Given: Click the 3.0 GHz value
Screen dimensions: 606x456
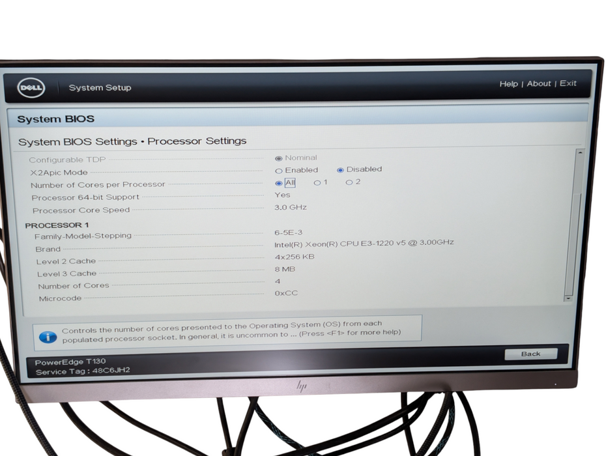Looking at the screenshot, I should pos(291,208).
